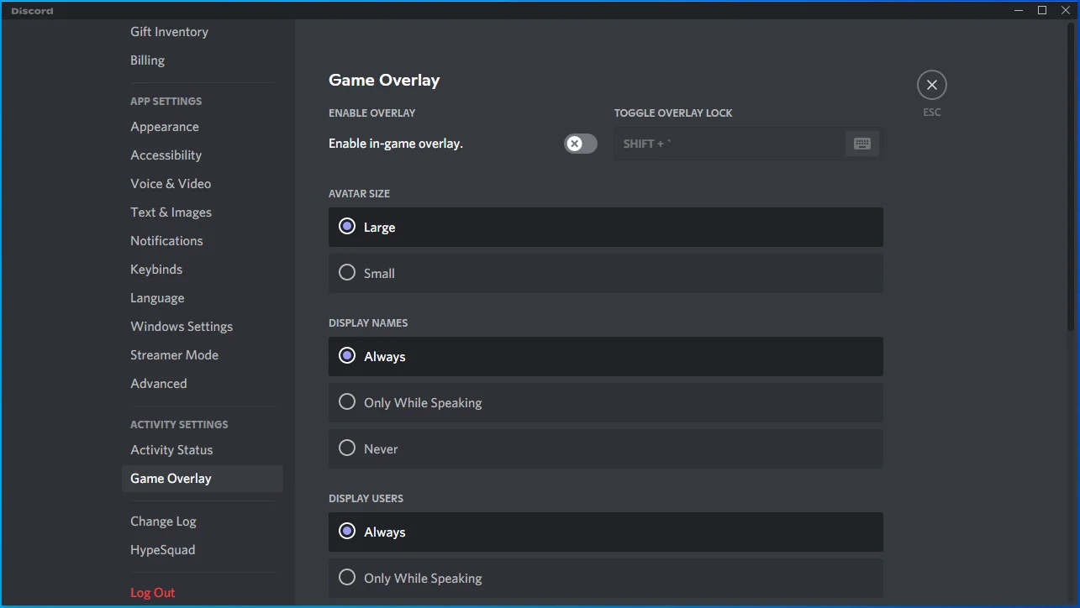Select Small avatar size
Image resolution: width=1080 pixels, height=608 pixels.
pyautogui.click(x=605, y=273)
